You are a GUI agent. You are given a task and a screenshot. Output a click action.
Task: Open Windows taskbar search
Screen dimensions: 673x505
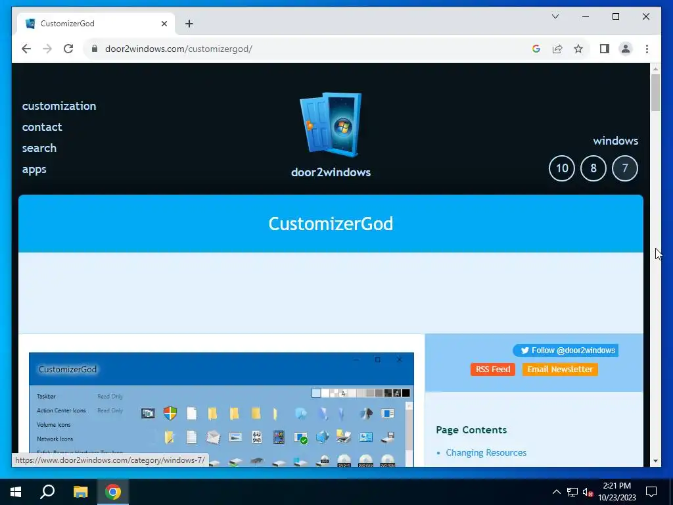tap(47, 492)
